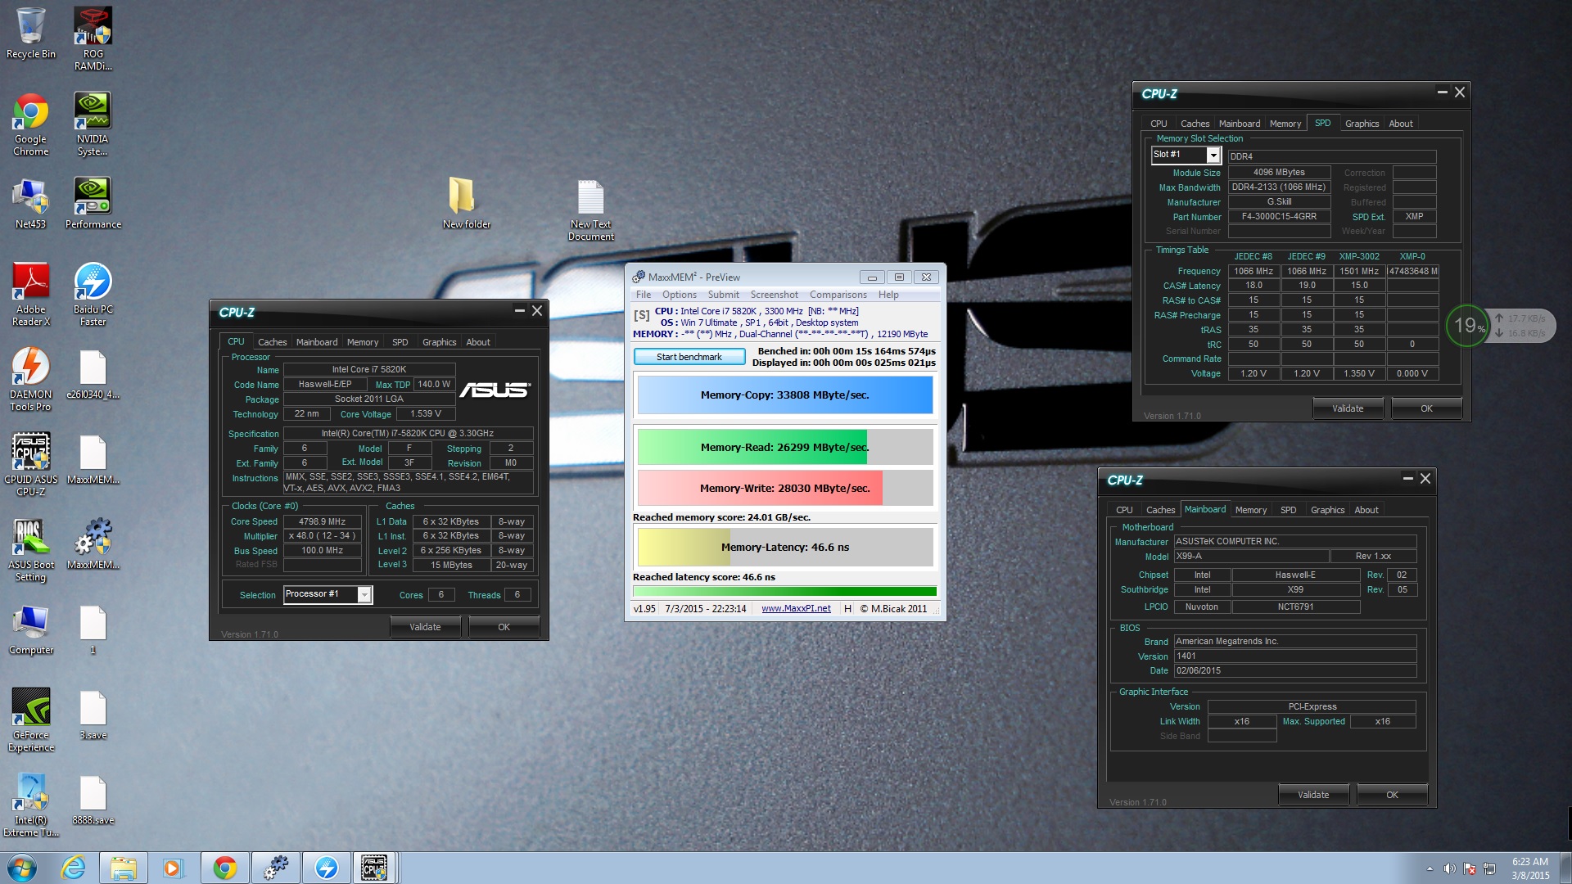
Task: Open Submit menu in MaxxMEM
Action: [x=723, y=295]
